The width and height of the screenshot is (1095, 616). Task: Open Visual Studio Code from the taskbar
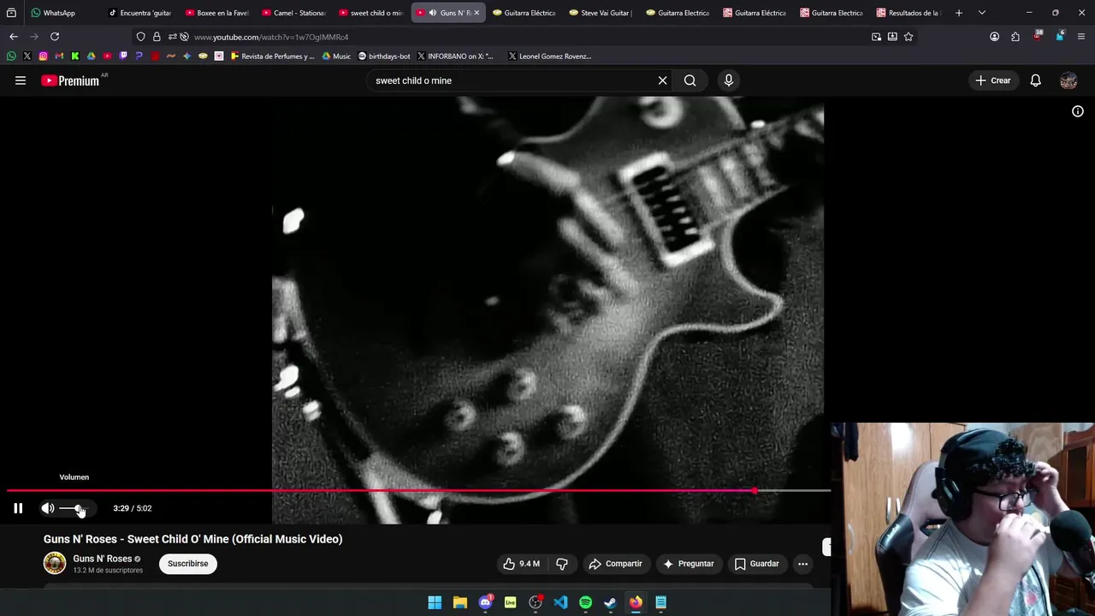pyautogui.click(x=560, y=602)
